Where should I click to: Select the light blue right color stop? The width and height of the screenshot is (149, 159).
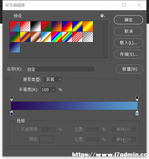point(137,113)
